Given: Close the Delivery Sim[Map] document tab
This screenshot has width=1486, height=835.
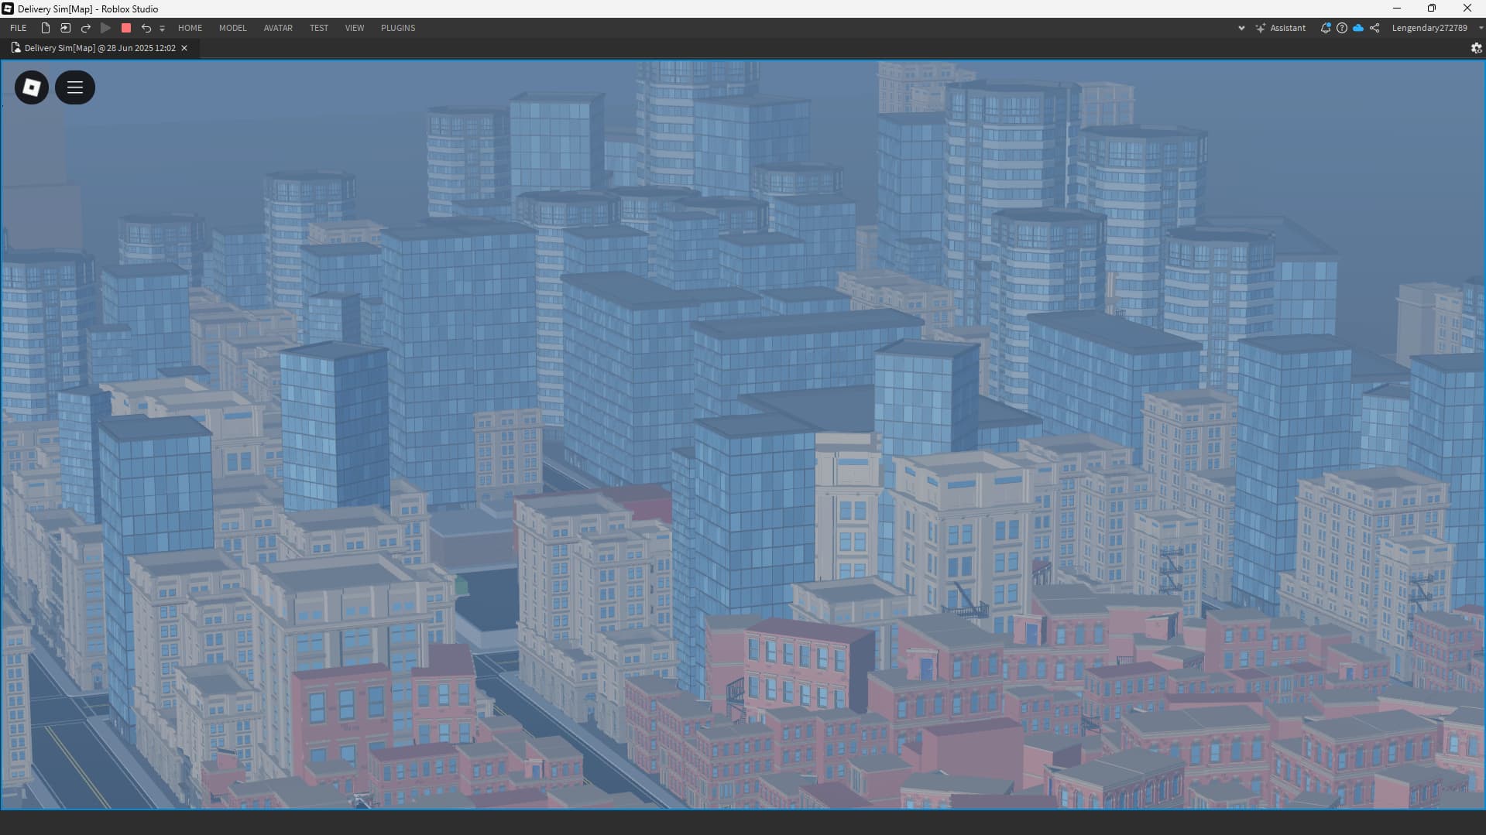Looking at the screenshot, I should coord(184,48).
